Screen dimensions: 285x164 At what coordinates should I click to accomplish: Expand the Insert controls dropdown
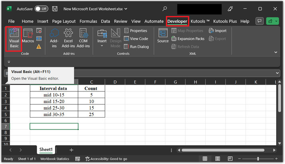[x=102, y=46]
